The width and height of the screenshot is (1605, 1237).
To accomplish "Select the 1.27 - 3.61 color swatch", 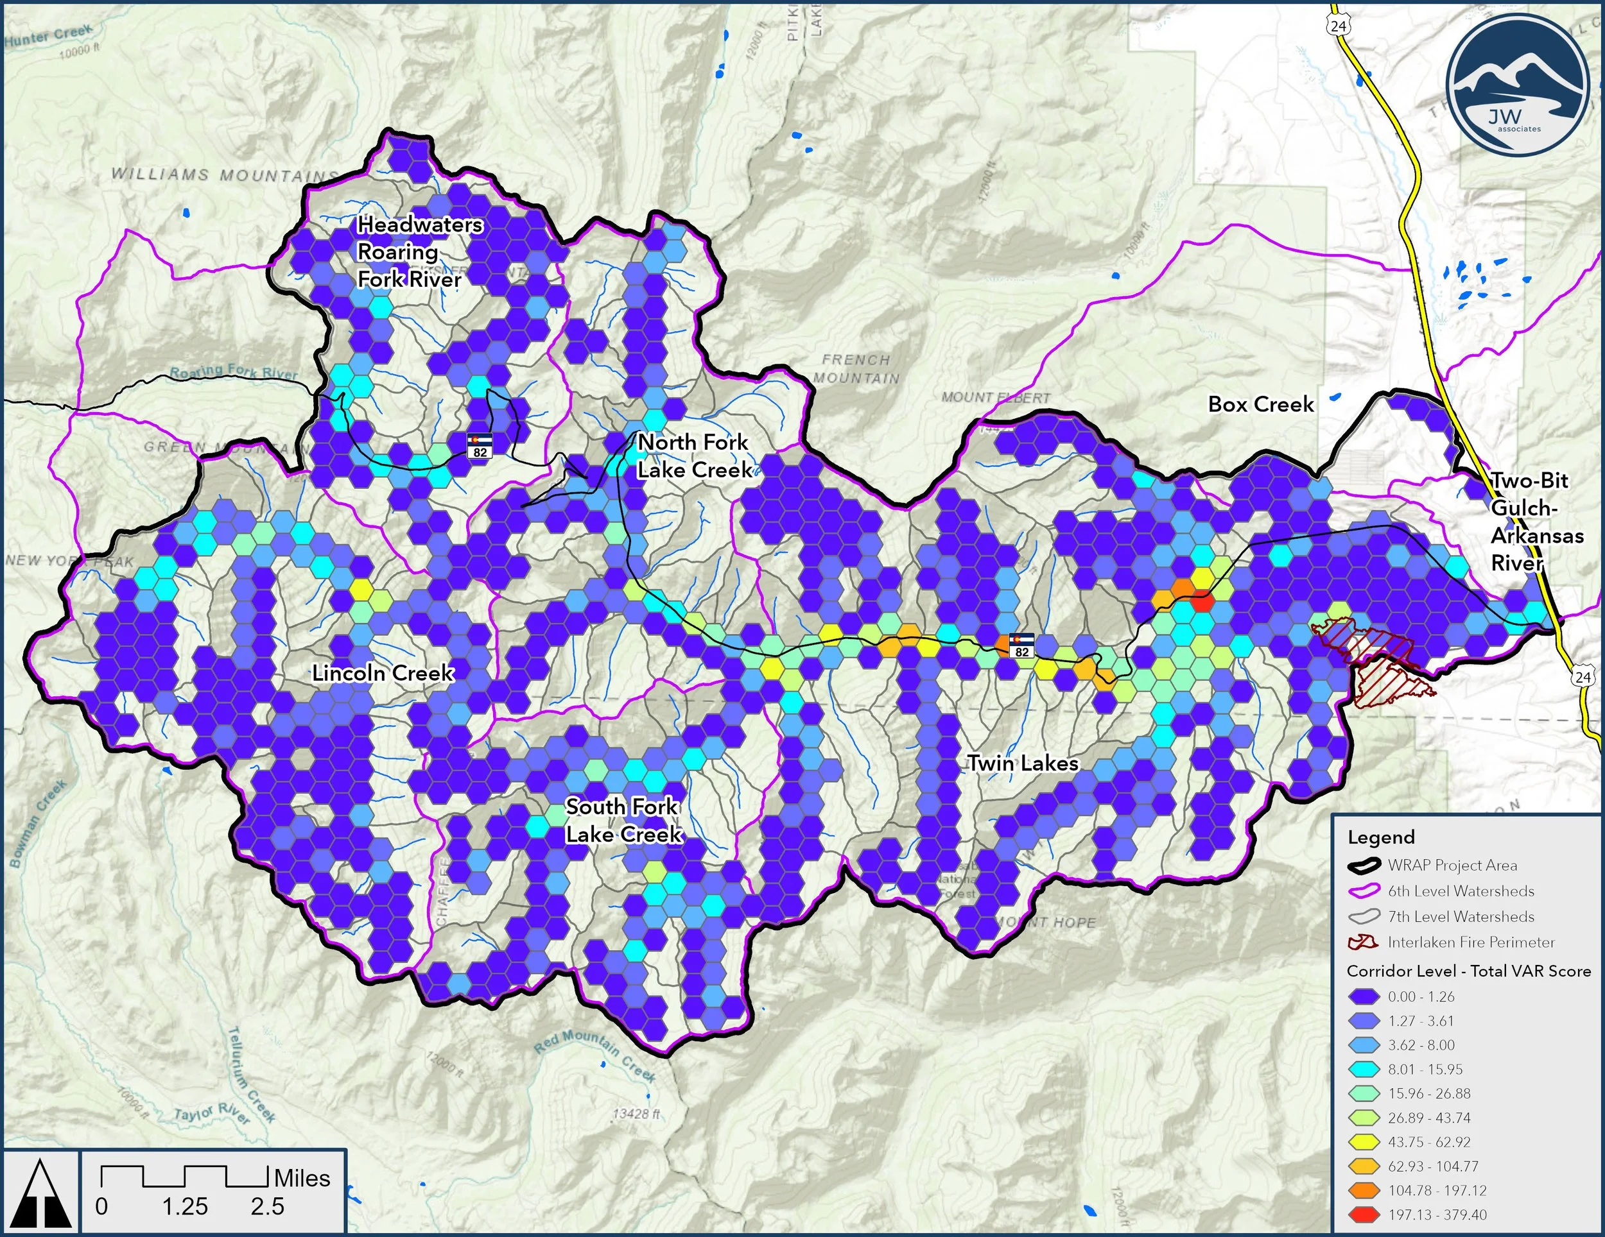I will coord(1364,1021).
